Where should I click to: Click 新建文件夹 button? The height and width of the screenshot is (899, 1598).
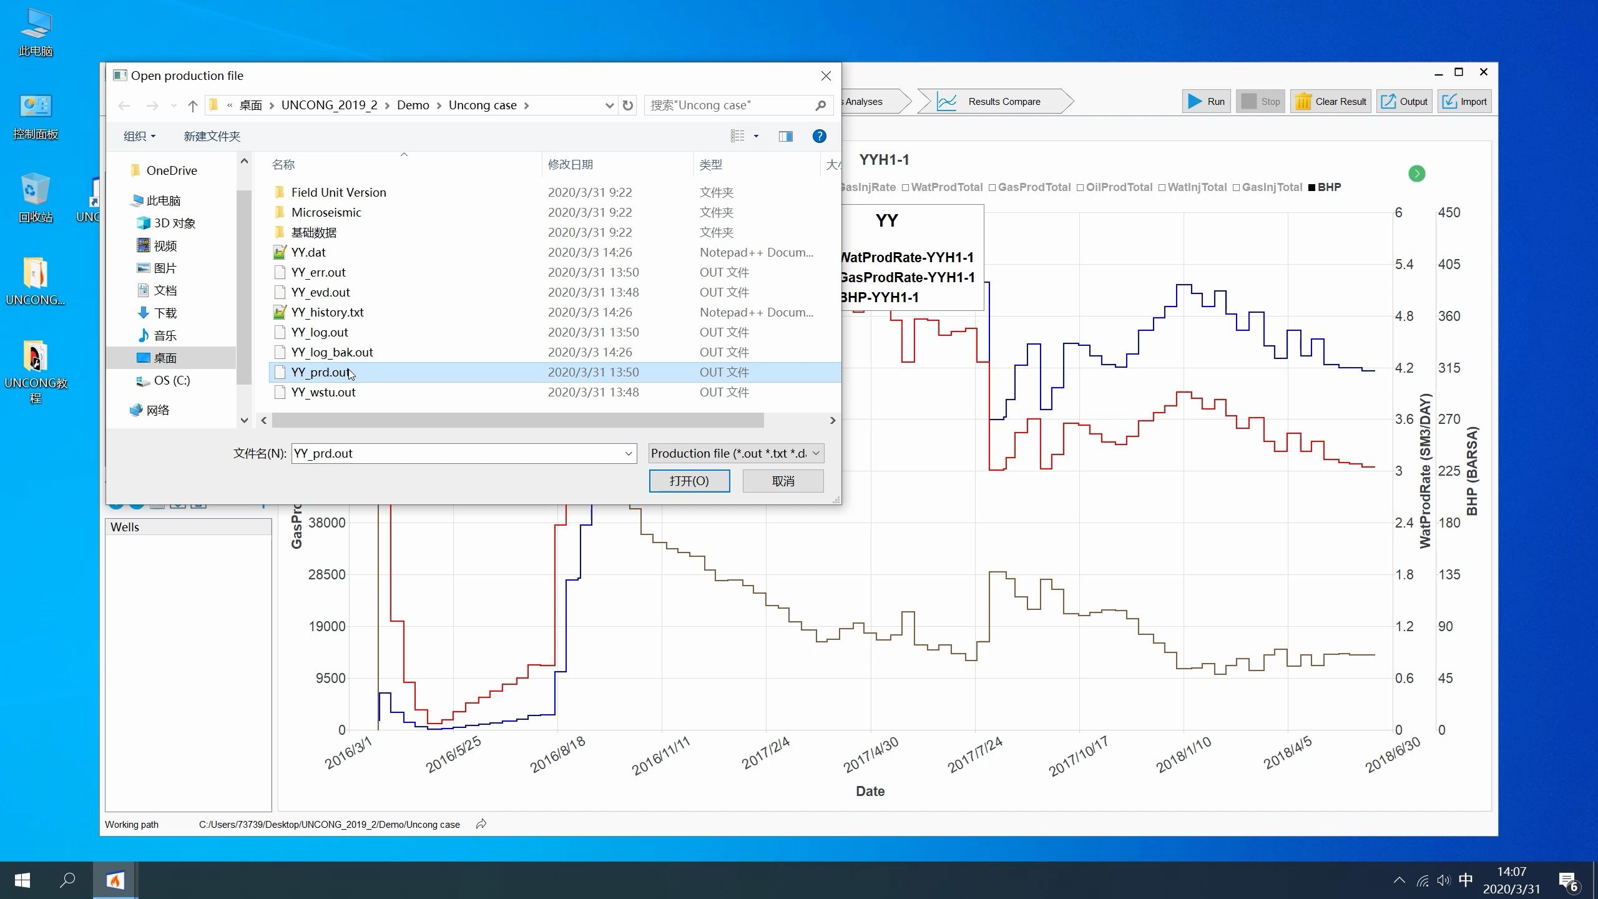212,136
